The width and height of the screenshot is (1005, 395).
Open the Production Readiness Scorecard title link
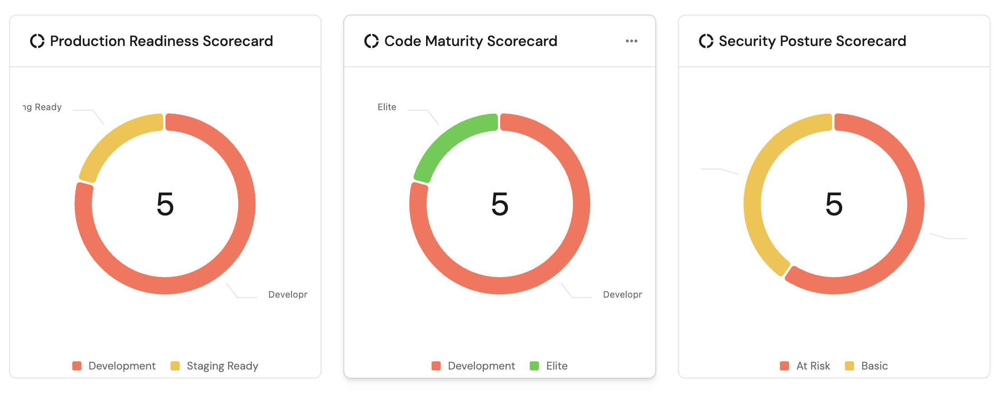(x=161, y=41)
